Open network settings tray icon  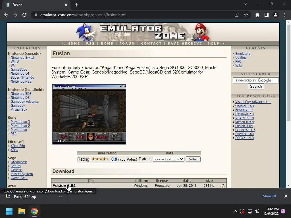point(250,211)
